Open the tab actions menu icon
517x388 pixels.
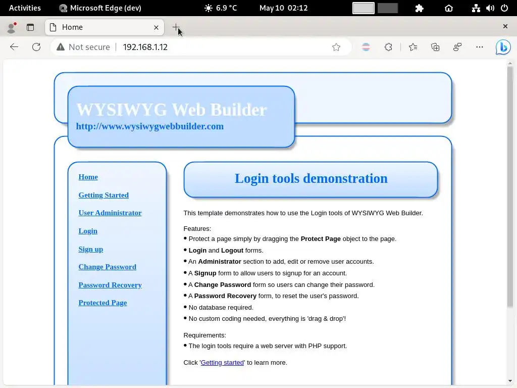[30, 27]
